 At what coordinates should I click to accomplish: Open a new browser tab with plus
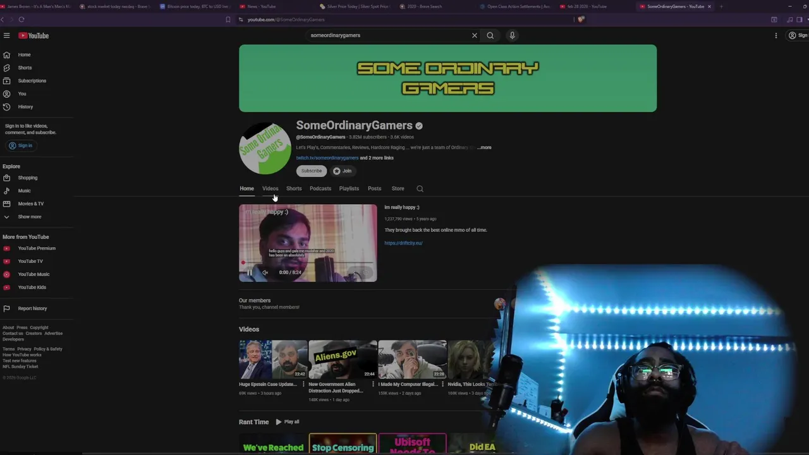click(x=721, y=6)
